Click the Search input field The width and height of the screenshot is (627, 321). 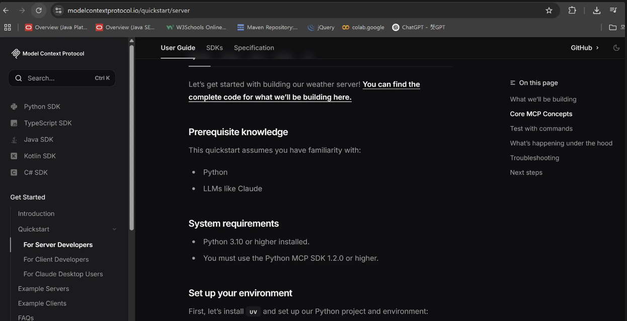pyautogui.click(x=62, y=78)
